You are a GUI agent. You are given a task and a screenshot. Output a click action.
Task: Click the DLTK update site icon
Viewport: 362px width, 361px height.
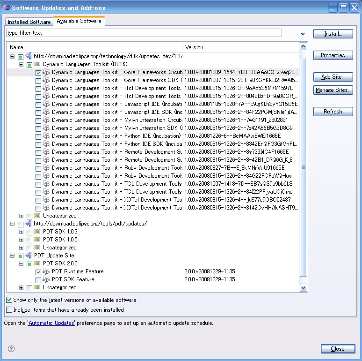point(29,56)
